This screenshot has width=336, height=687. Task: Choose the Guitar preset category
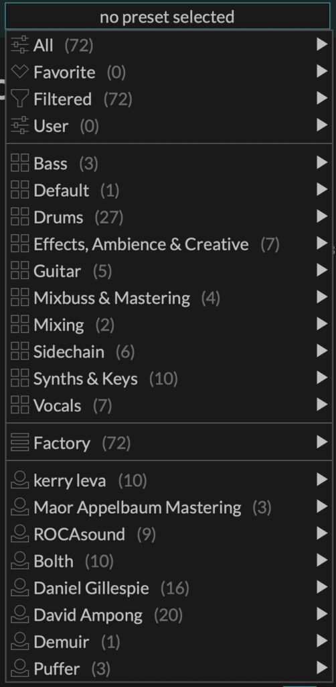point(168,271)
